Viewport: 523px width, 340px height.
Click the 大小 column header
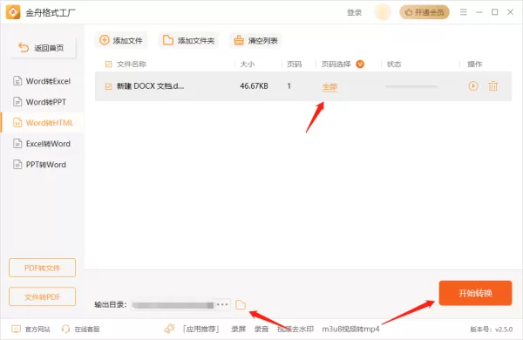[248, 64]
